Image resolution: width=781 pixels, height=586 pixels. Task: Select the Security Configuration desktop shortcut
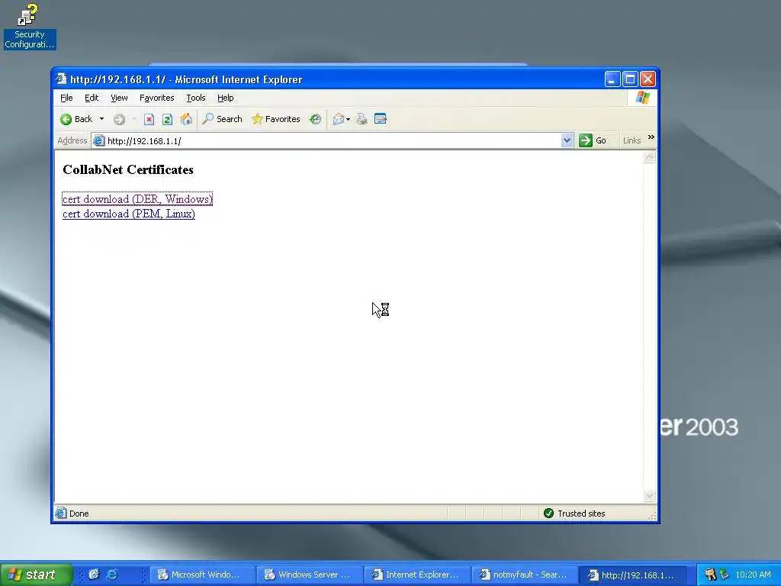click(x=30, y=27)
